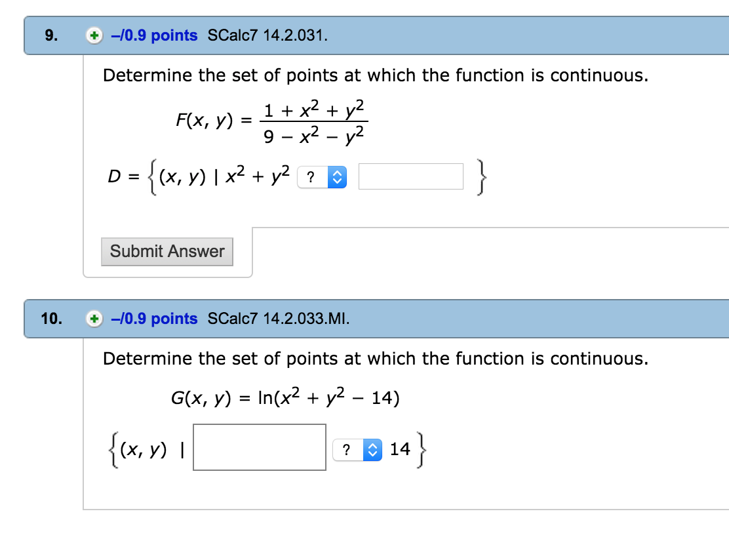Select the question 10 header bar
729x543 pixels.
coord(376,319)
